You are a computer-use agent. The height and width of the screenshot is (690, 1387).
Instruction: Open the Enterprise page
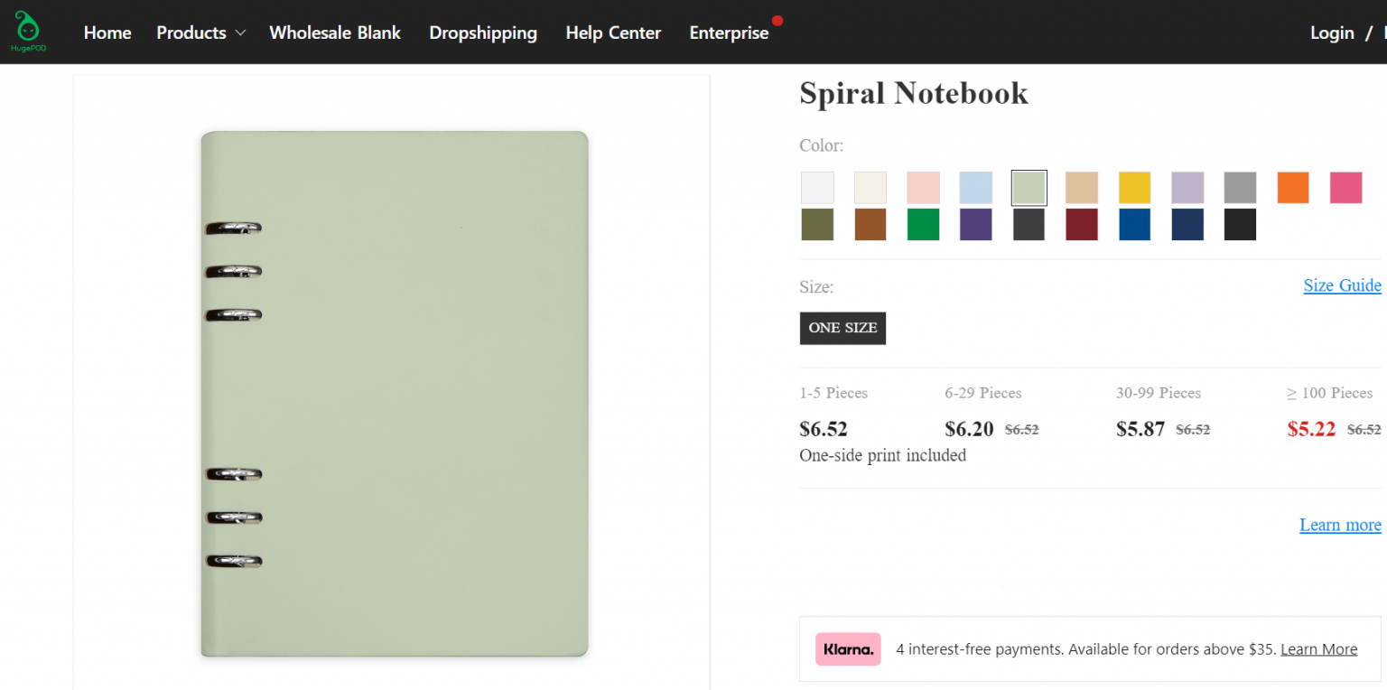click(x=729, y=33)
